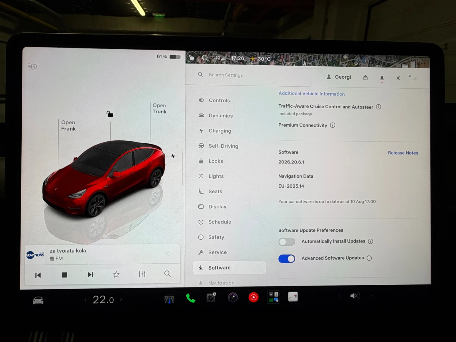Stop the radio playback
The image size is (456, 342).
(x=64, y=275)
